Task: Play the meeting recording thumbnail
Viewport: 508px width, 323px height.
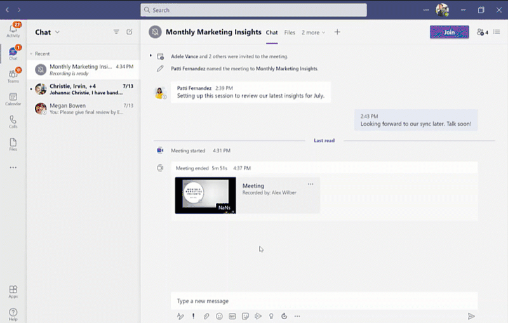Action: (205, 195)
